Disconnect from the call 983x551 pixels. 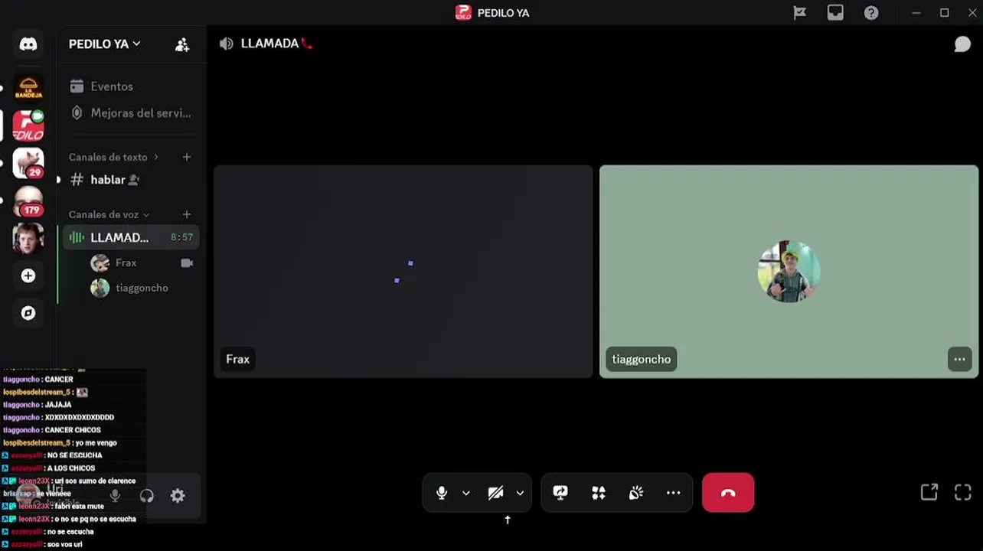click(x=728, y=493)
